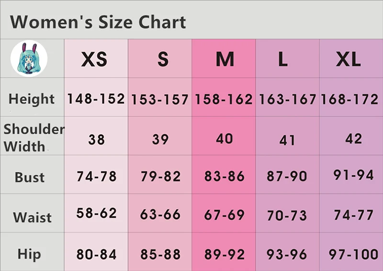Click the shoulder width value 41

(x=287, y=140)
